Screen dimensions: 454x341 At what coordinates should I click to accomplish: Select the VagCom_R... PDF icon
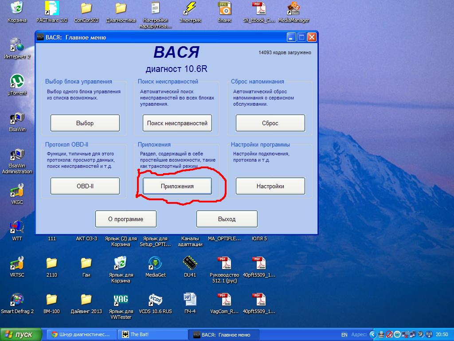(225, 300)
